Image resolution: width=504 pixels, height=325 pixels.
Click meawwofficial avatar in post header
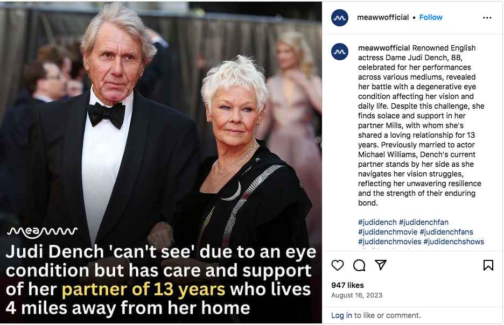340,18
